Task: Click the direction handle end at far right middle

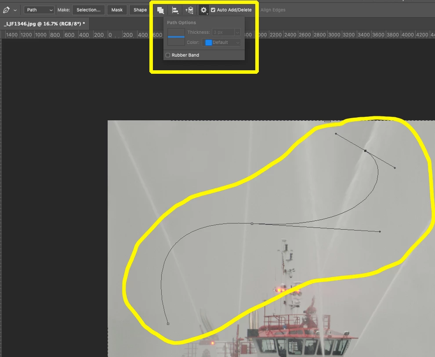Action: click(x=380, y=231)
